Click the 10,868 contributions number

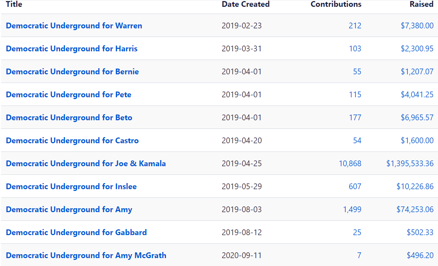[350, 164]
